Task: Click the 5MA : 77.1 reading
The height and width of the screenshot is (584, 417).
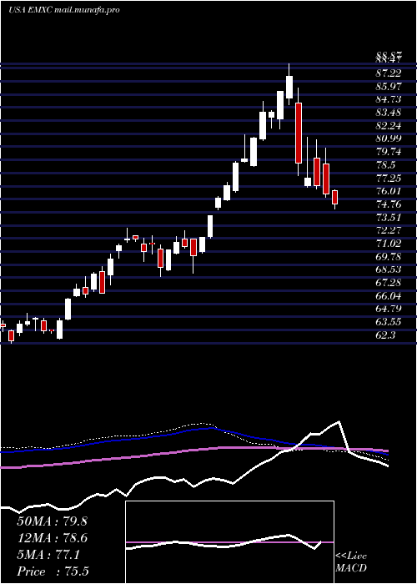Action: [x=48, y=556]
